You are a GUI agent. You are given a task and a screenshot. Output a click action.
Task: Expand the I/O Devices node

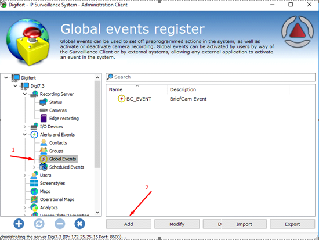[x=25, y=127]
